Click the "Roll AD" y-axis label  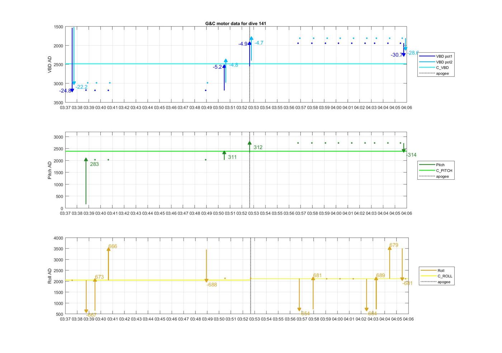tap(50, 276)
